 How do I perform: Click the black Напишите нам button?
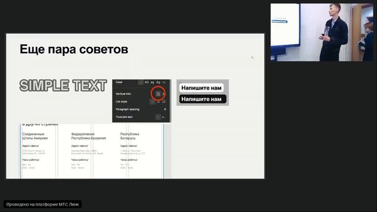pyautogui.click(x=203, y=99)
